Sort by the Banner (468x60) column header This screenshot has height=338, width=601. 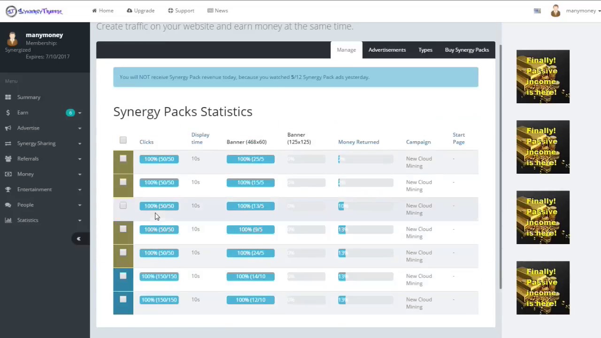pos(247,142)
